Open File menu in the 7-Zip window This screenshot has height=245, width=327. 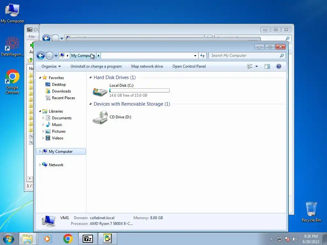pos(32,37)
